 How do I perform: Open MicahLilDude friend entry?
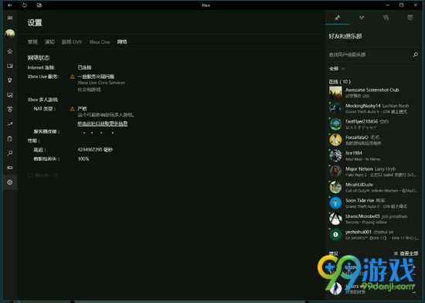373,187
